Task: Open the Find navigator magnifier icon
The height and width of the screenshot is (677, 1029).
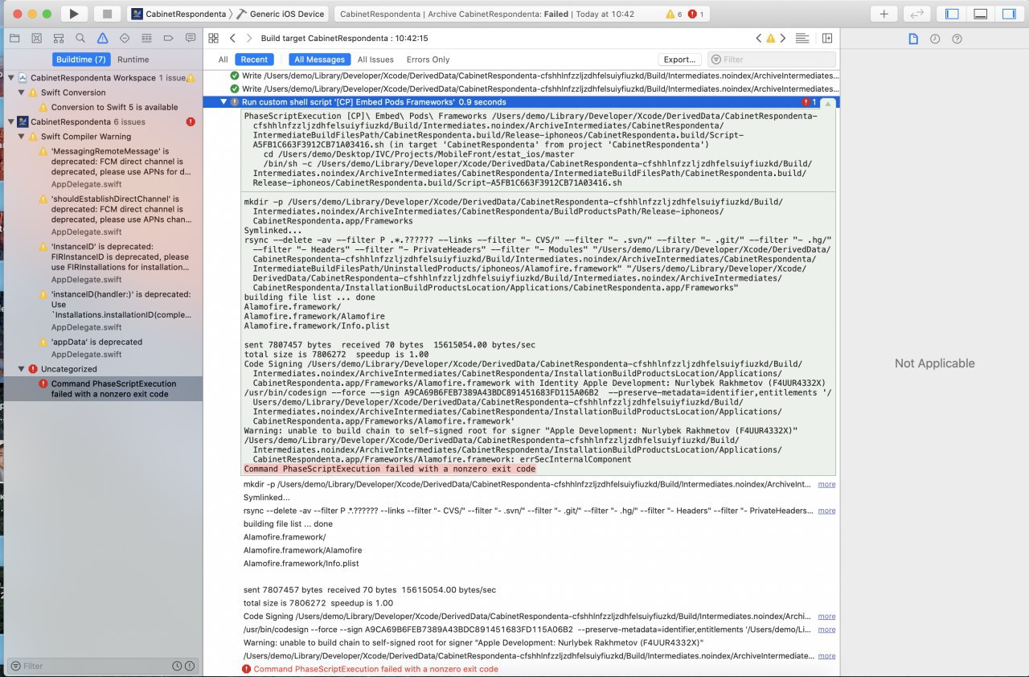Action: click(x=80, y=38)
